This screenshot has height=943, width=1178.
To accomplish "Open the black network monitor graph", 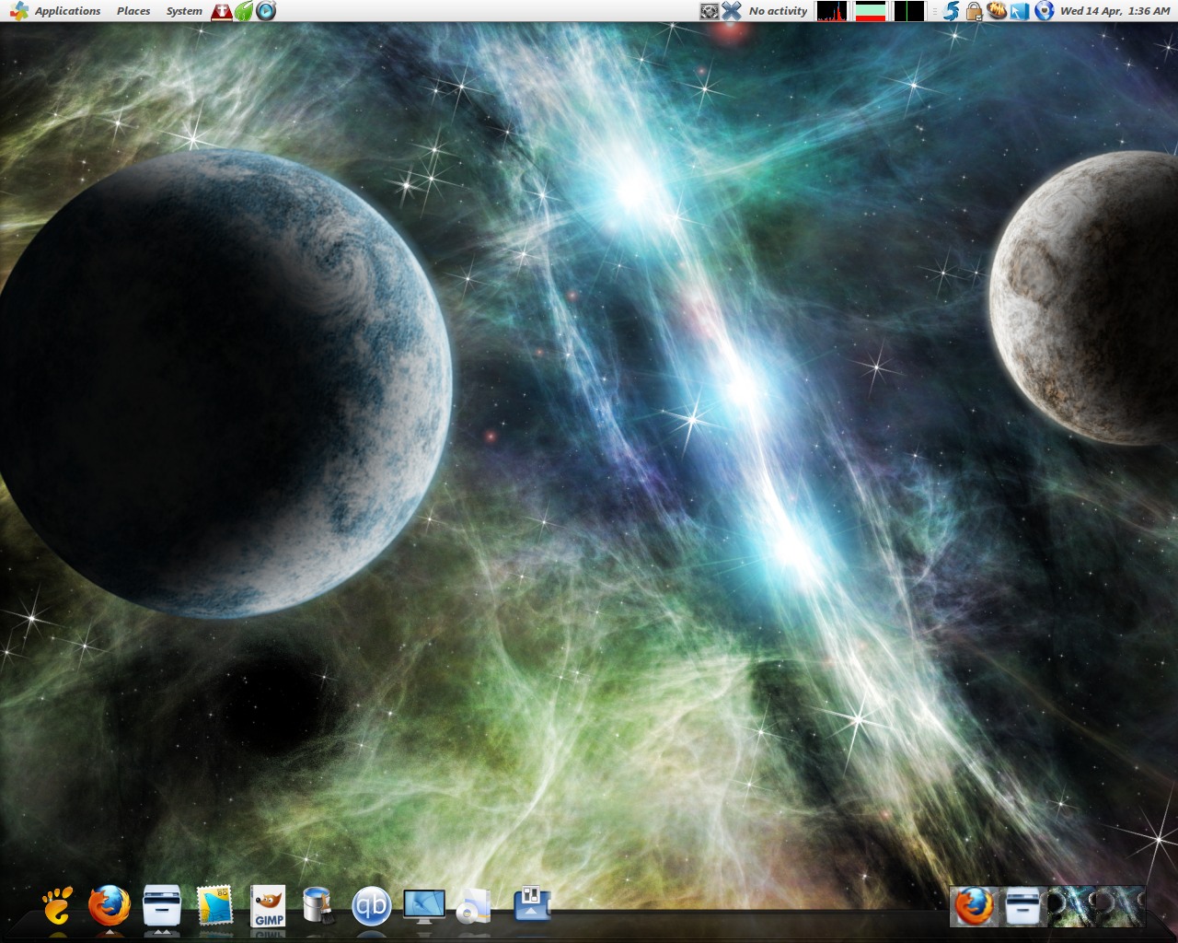I will (x=909, y=11).
